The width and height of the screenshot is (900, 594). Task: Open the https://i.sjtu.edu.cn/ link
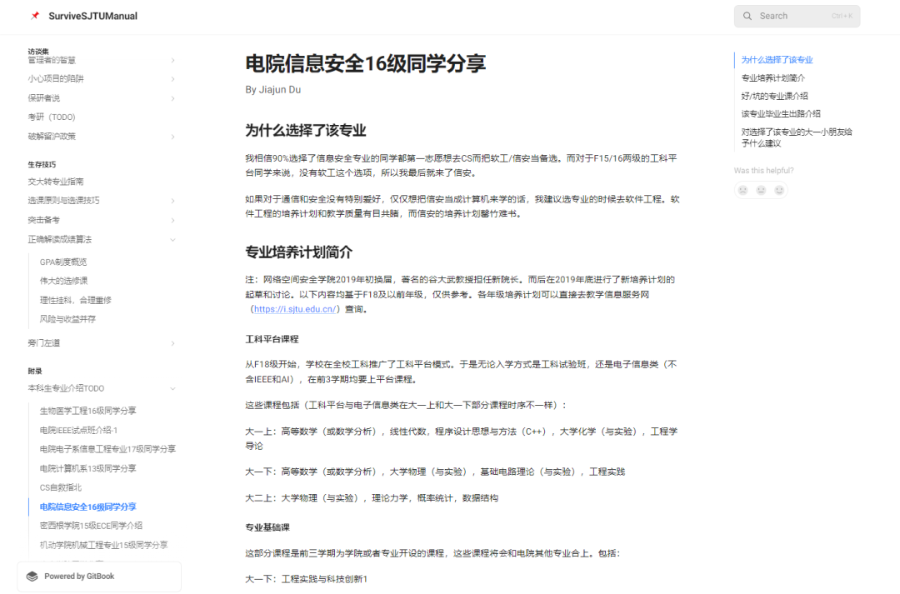coord(295,309)
